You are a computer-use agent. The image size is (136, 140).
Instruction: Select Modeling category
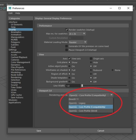(x=16, y=73)
